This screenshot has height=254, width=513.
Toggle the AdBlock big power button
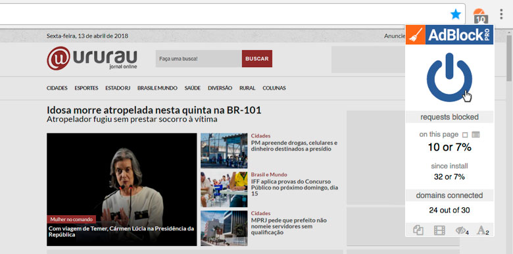[449, 77]
